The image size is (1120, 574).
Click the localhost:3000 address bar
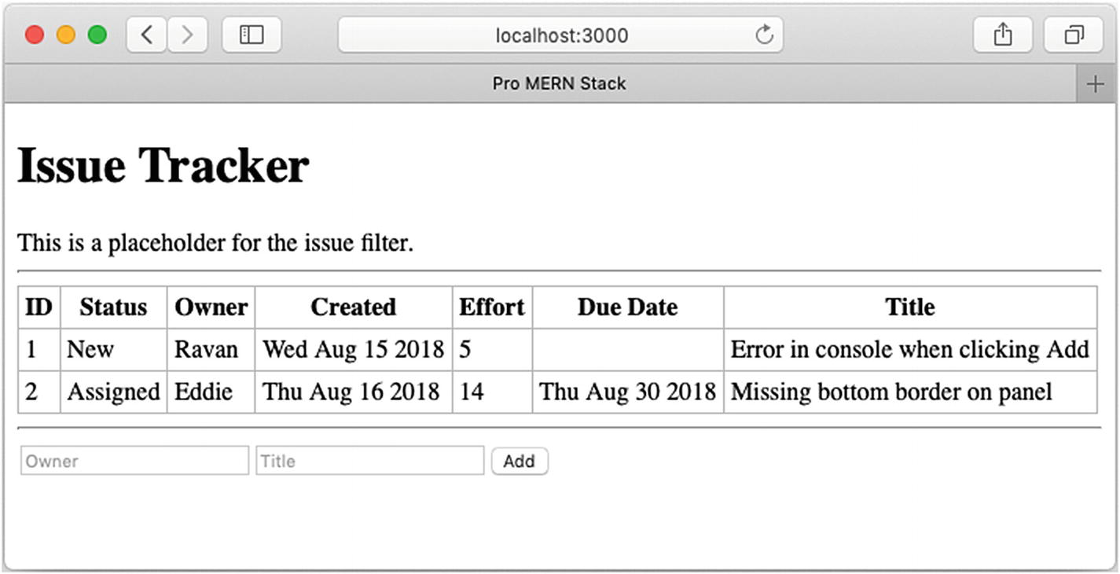[x=560, y=35]
